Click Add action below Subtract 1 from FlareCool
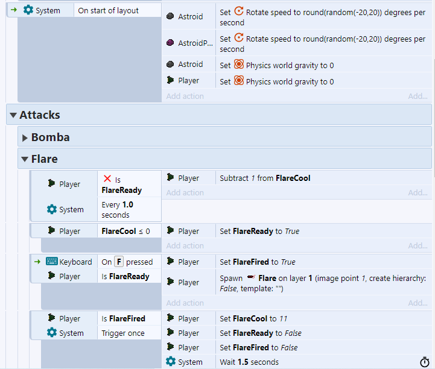Image resolution: width=435 pixels, height=369 pixels. (185, 193)
